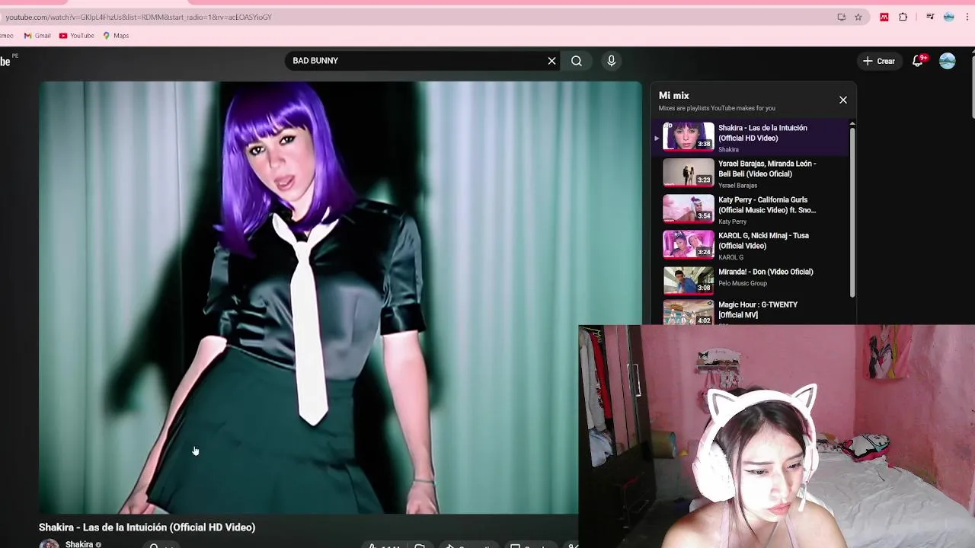The width and height of the screenshot is (975, 548).
Task: Select the address bar URL
Action: pyautogui.click(x=139, y=17)
